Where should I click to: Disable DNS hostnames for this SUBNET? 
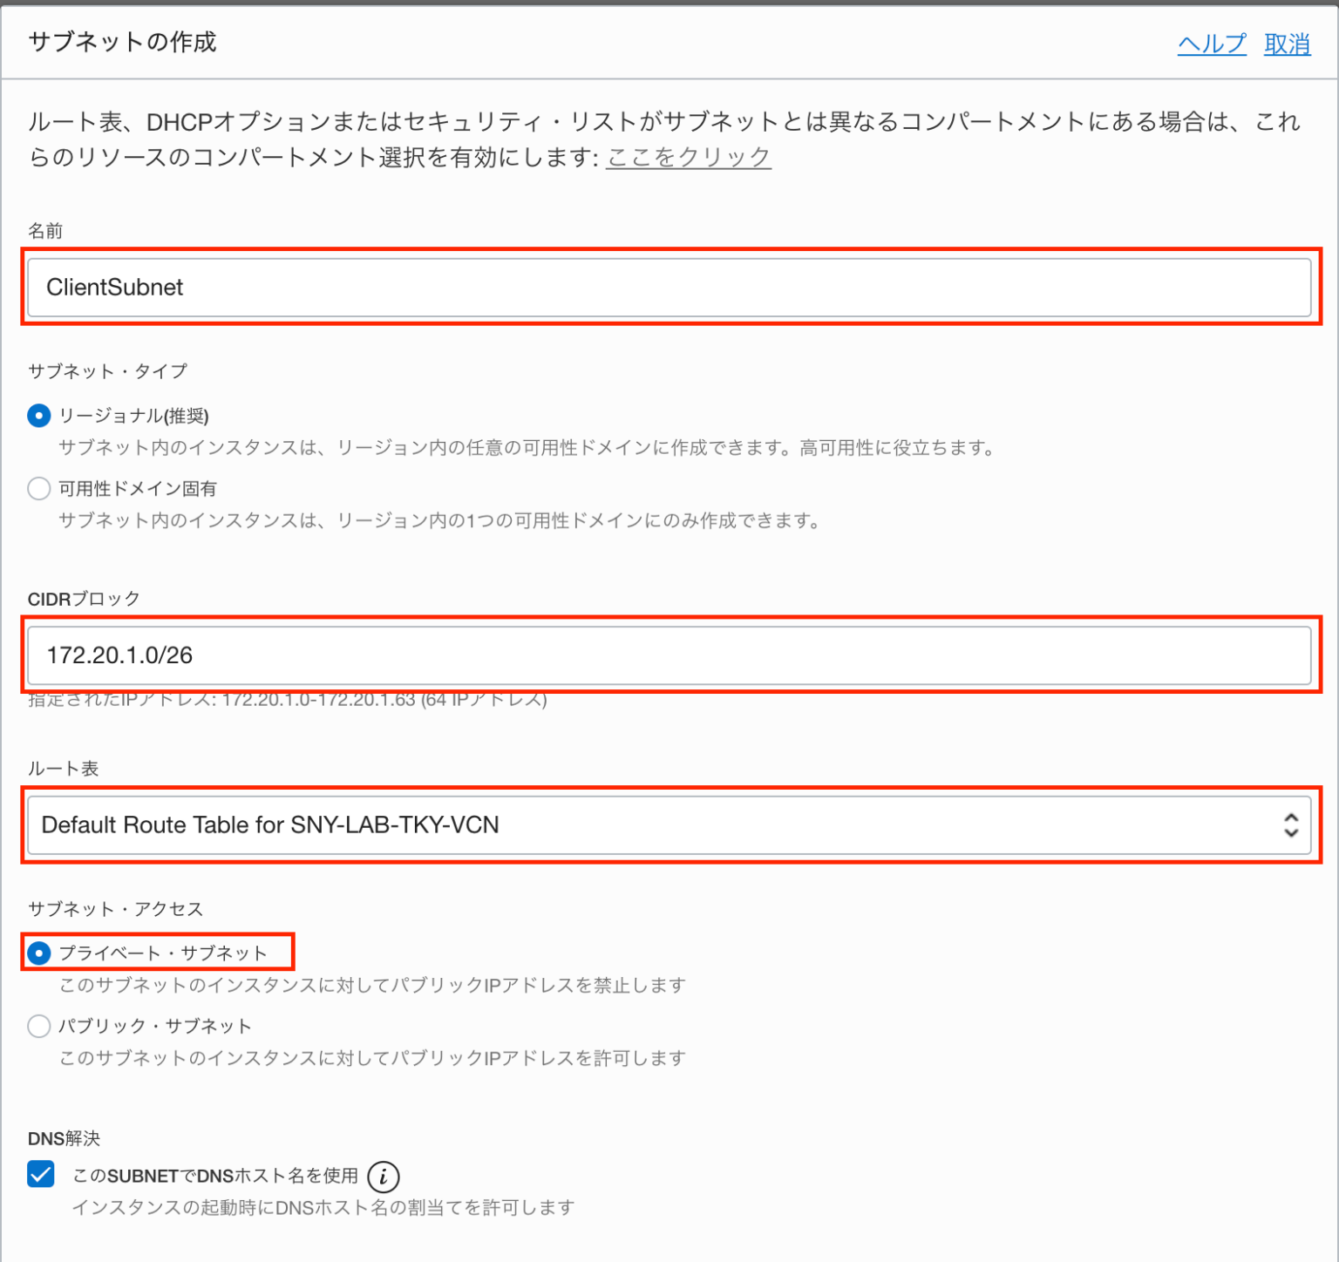point(40,1175)
